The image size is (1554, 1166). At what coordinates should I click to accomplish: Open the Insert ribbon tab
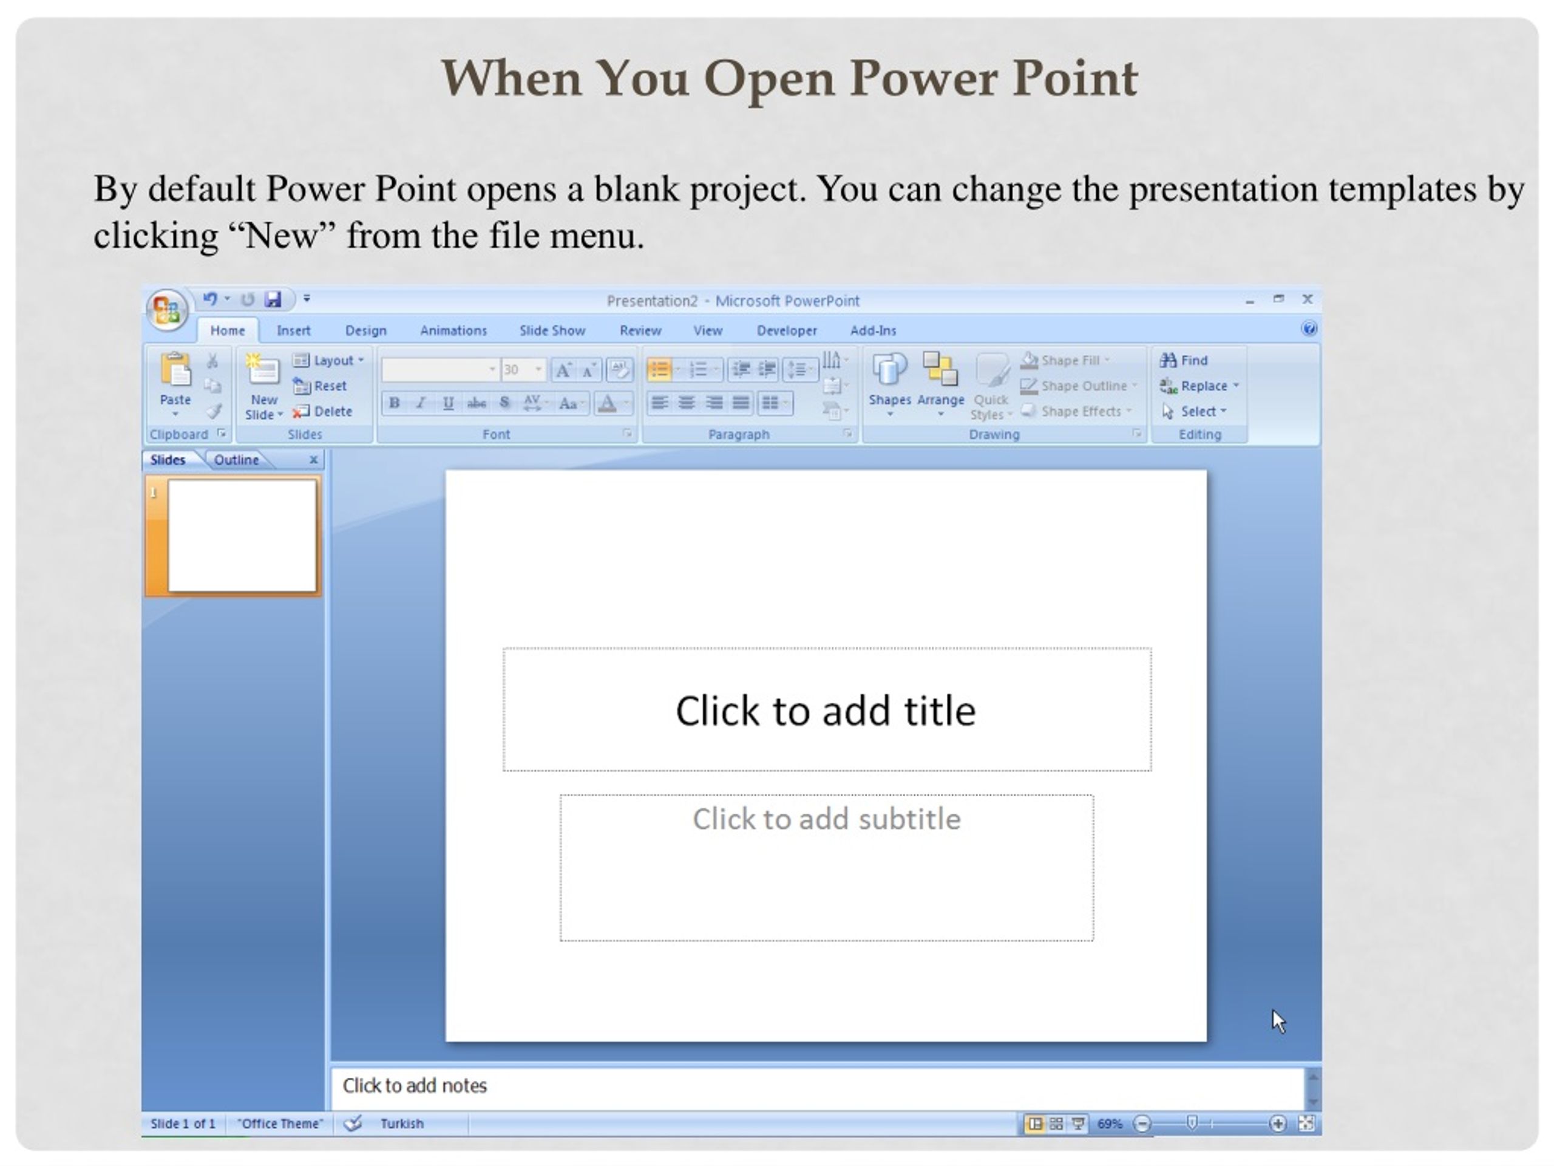click(x=293, y=330)
